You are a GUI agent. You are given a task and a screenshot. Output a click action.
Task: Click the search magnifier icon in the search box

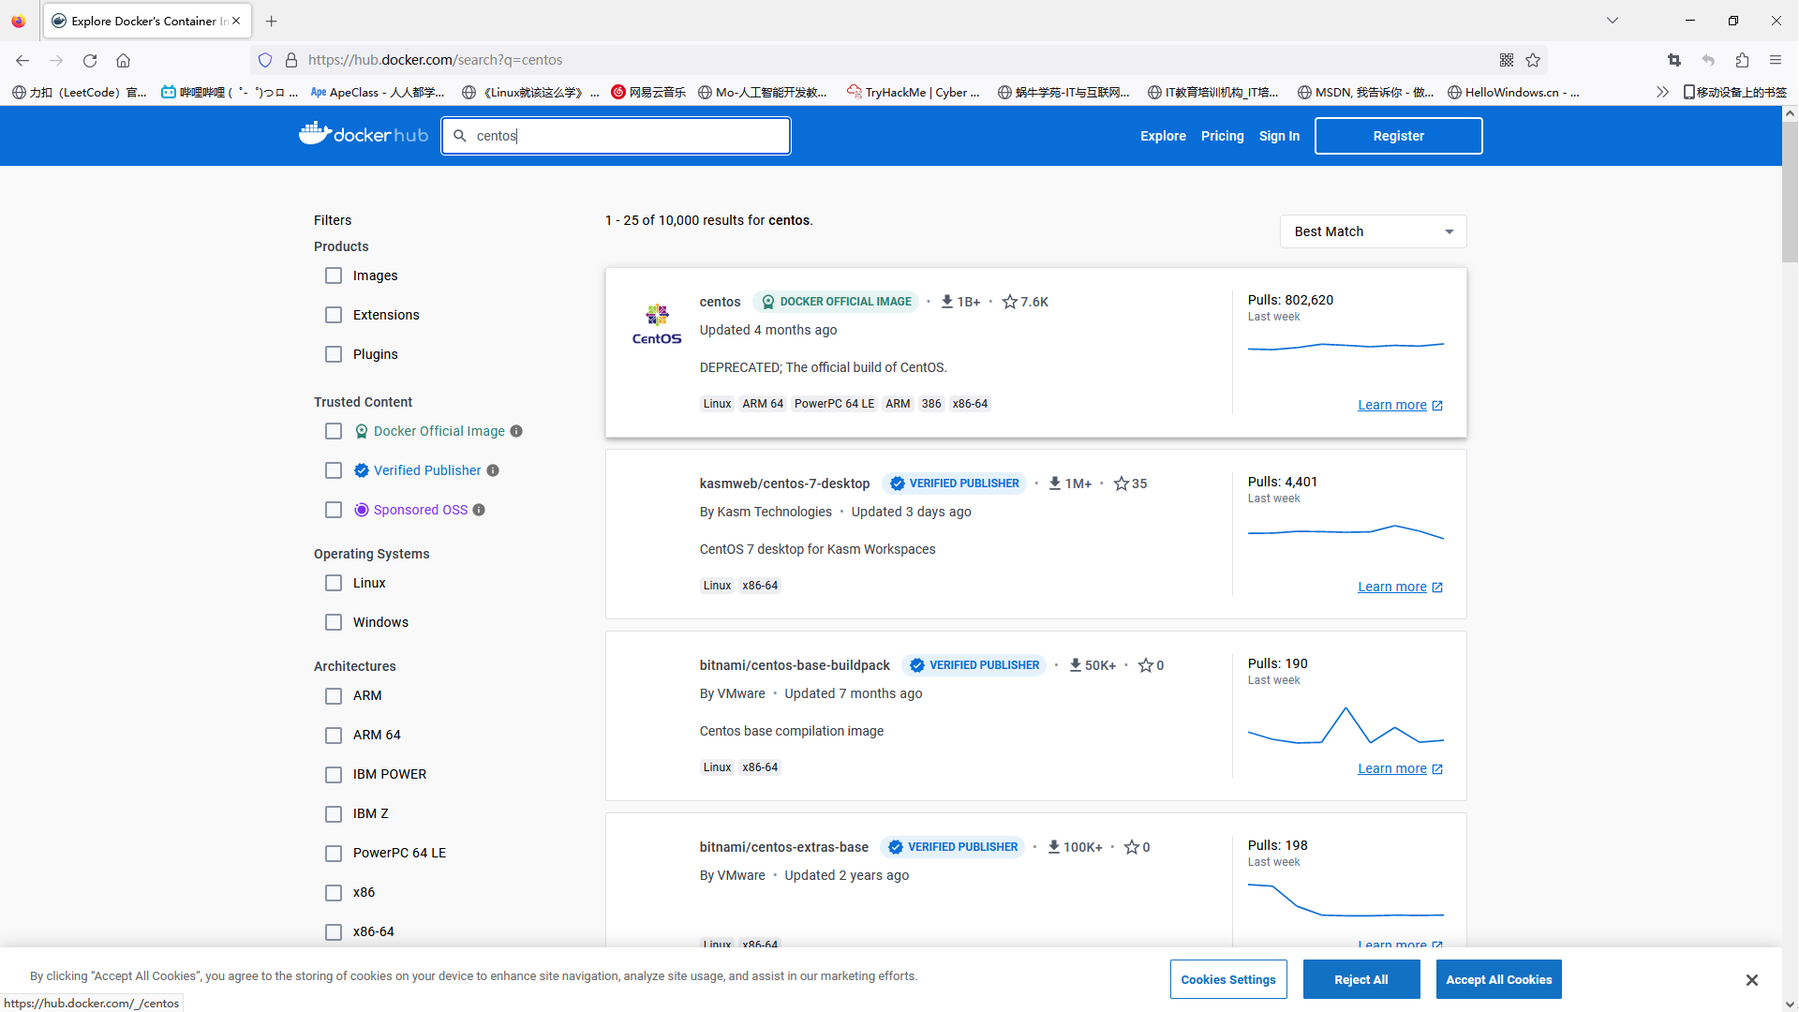[460, 136]
